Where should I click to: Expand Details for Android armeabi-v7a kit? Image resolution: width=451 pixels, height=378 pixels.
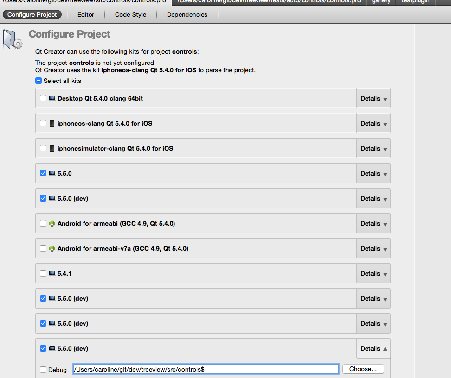point(373,249)
